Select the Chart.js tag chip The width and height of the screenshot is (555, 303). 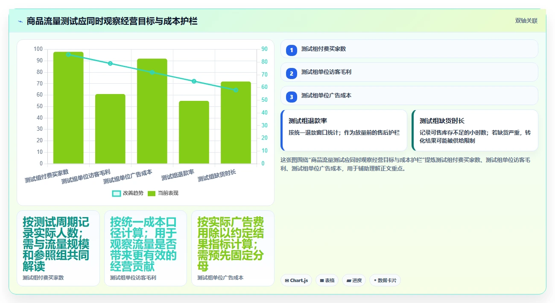(x=296, y=280)
